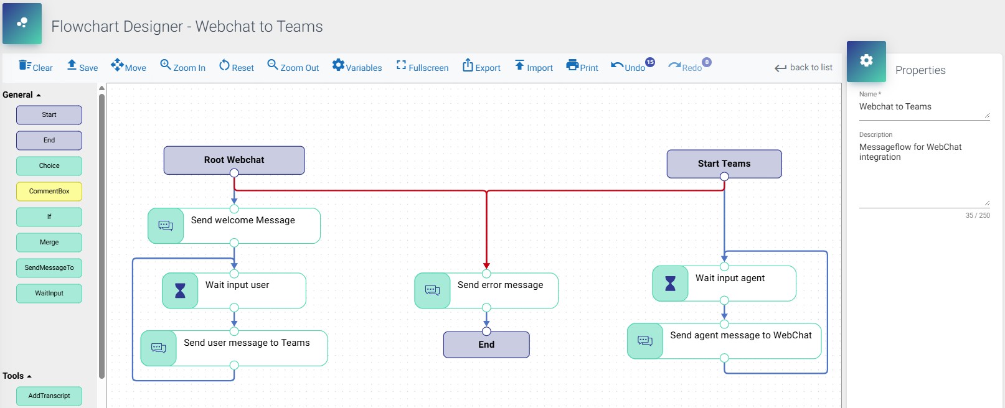
Task: Collapse the Tools section
Action: click(17, 376)
